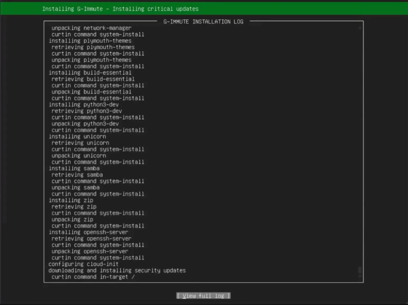Viewport: 408px width, 305px height.
Task: Select the line 'installing plymouth-themes'
Action: [90, 41]
